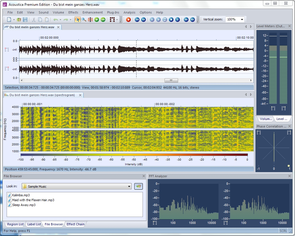Open the Vertical zoom 100% dropdown
This screenshot has height=236, width=295.
click(x=242, y=20)
